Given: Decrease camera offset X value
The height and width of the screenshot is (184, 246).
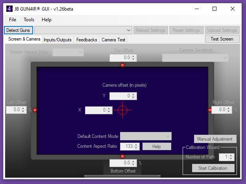Looking at the screenshot, I should 109,112.
